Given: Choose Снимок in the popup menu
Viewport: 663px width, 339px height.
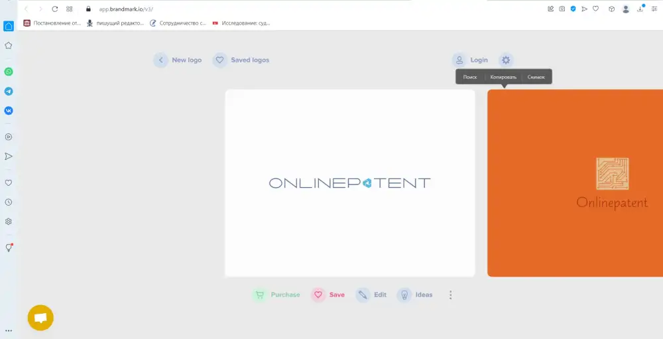Looking at the screenshot, I should [x=536, y=77].
